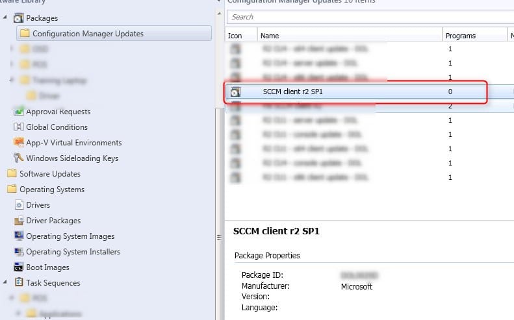Click the Language label
514x320 pixels.
click(260, 308)
